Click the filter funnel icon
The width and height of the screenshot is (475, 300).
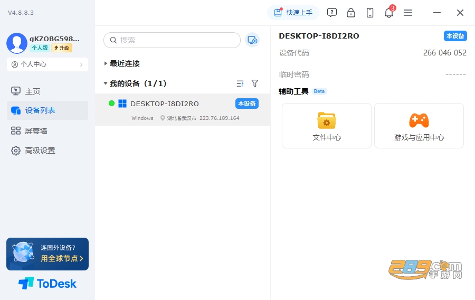pos(255,83)
